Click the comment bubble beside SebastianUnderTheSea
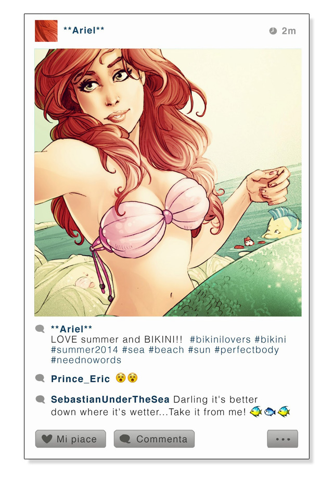The height and width of the screenshot is (486, 333). point(40,399)
